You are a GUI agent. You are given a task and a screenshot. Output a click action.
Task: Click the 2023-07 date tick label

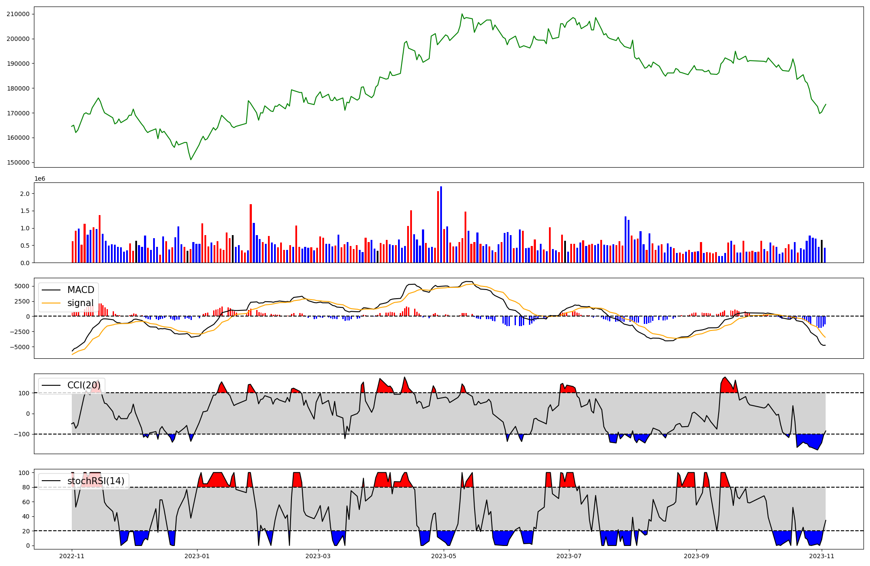[569, 556]
